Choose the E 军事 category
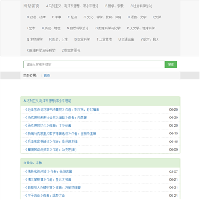Viewport: 200px width, 200px height. (57, 17)
